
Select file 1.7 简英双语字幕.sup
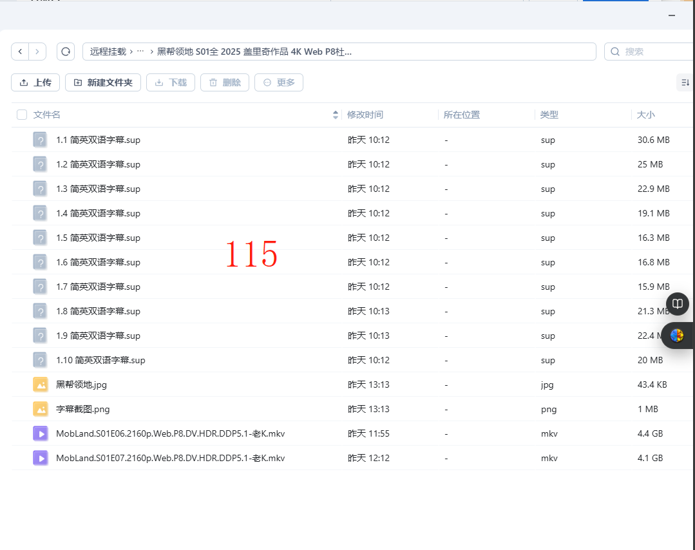pos(98,287)
